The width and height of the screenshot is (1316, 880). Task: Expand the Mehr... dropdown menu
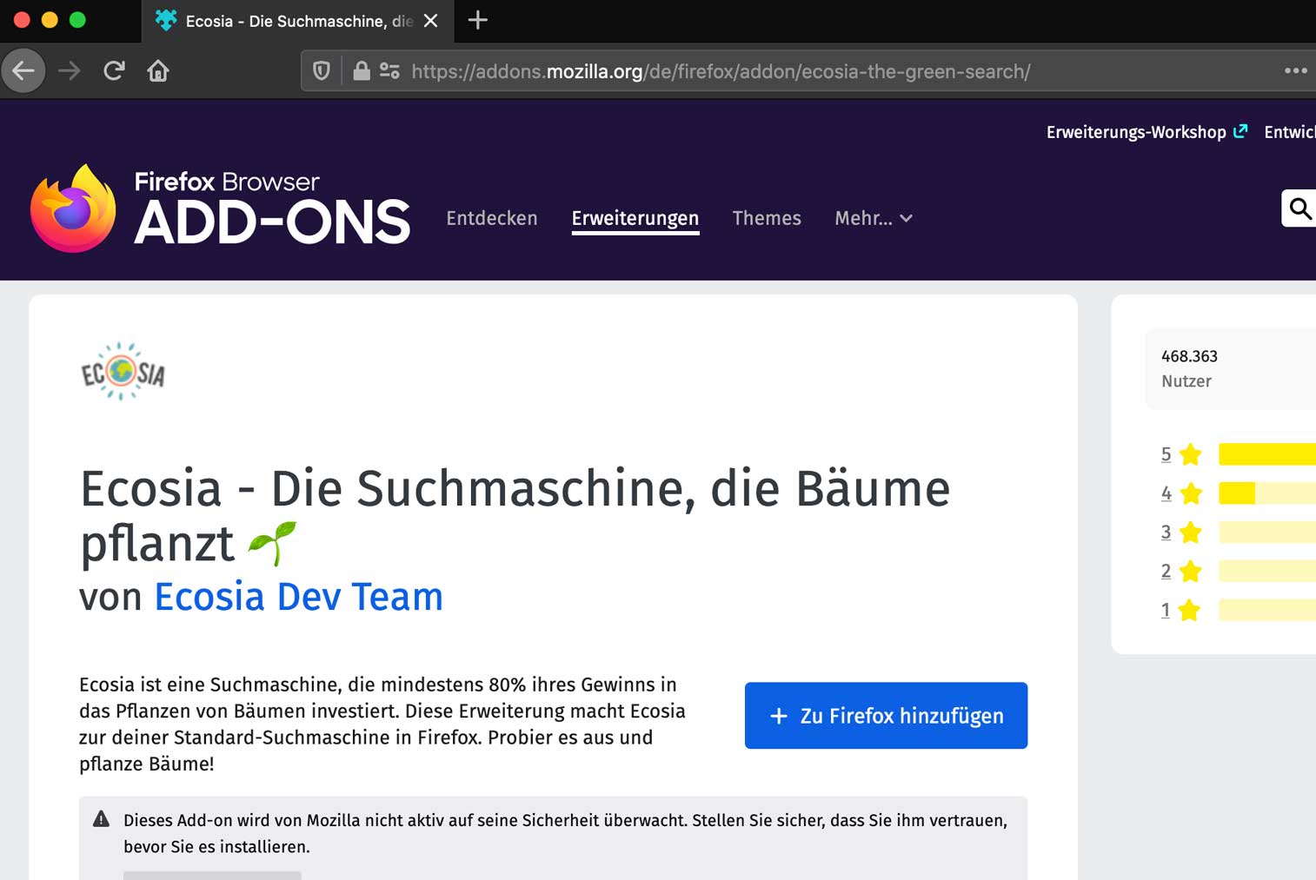(874, 218)
